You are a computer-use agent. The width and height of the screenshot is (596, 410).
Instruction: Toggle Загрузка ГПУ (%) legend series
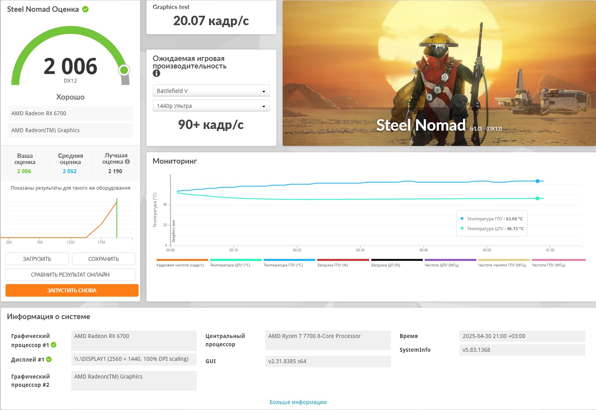(343, 263)
